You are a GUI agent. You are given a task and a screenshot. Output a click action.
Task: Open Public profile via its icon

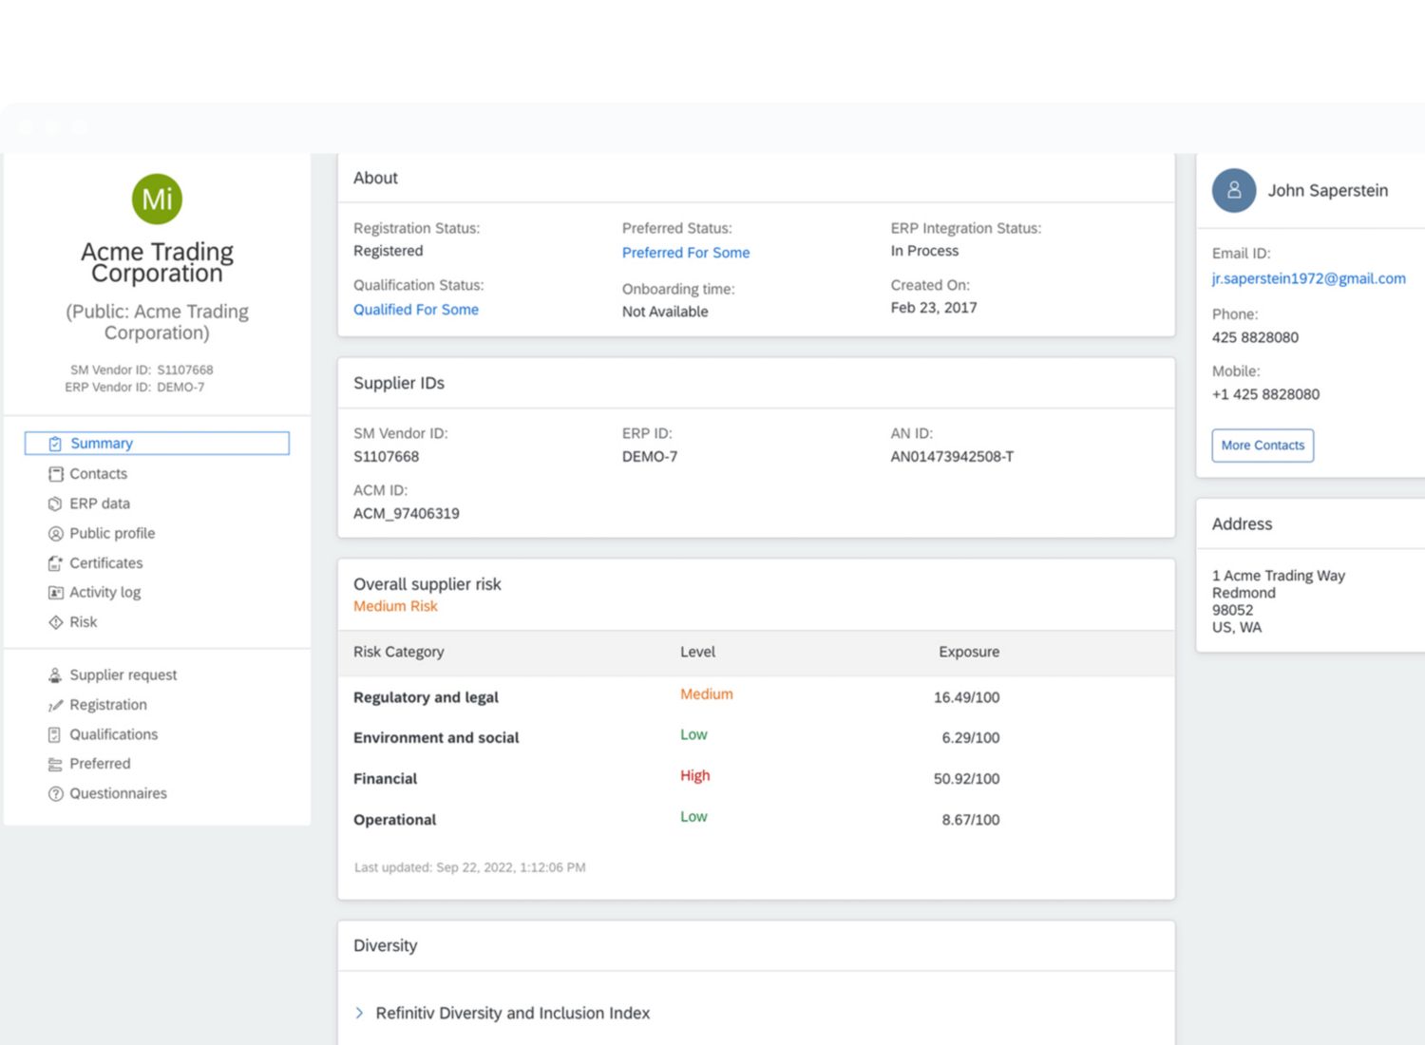[55, 534]
